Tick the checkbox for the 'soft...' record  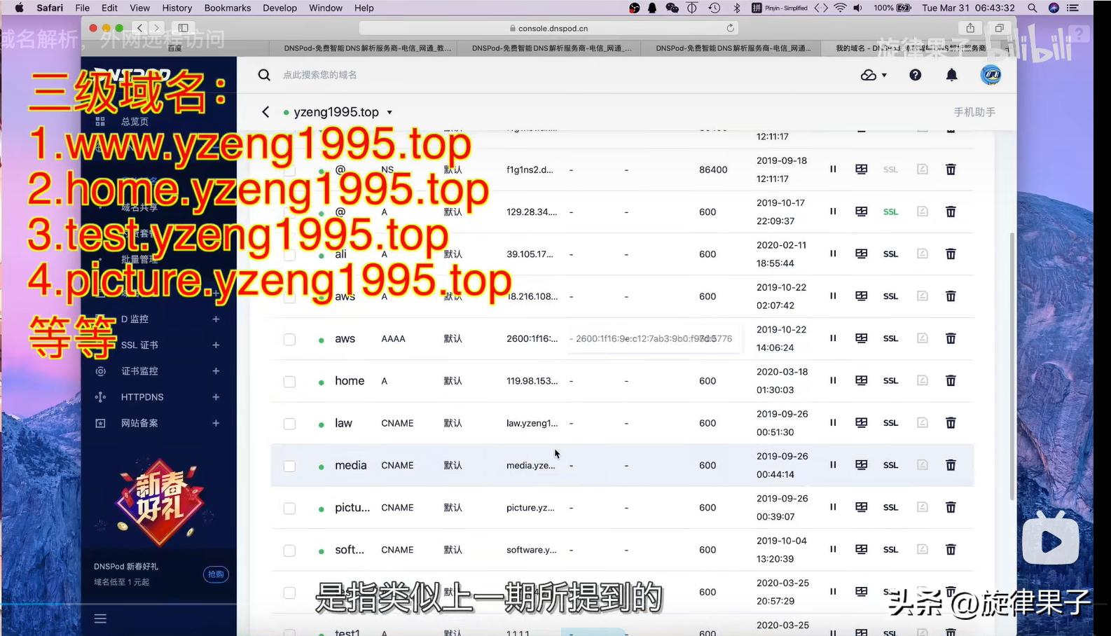pyautogui.click(x=289, y=551)
